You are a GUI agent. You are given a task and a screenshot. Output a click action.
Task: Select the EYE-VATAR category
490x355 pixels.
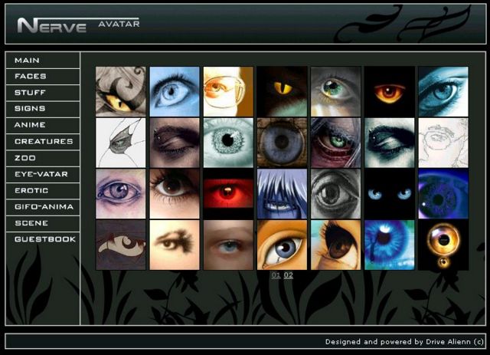pos(43,174)
